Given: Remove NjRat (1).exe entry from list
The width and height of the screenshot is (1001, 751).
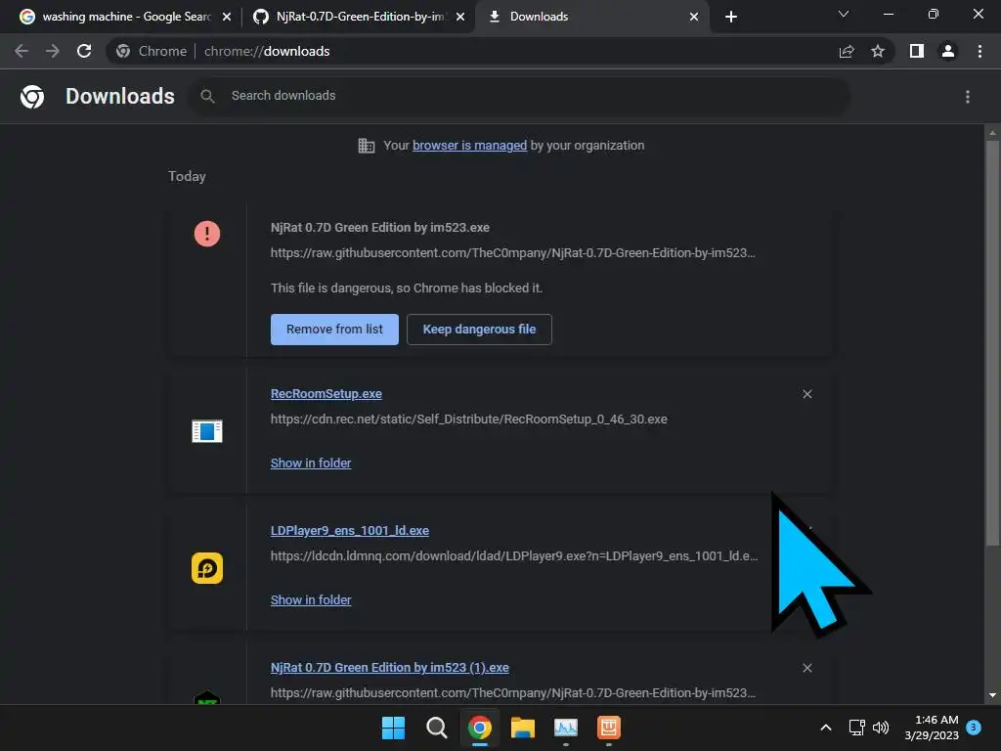Looking at the screenshot, I should pyautogui.click(x=806, y=667).
